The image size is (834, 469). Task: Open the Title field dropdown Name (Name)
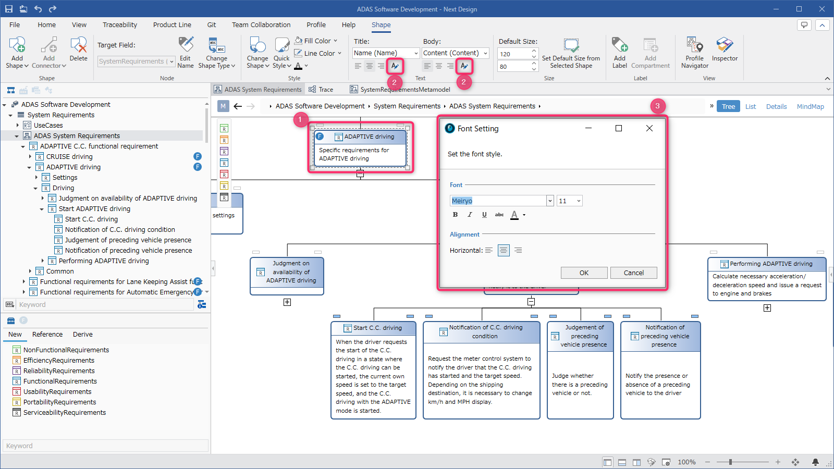(x=416, y=53)
